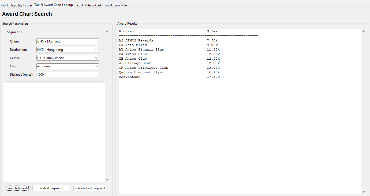Open the Destination combo box
Viewport: 370px width, 196px height.
tap(68, 50)
